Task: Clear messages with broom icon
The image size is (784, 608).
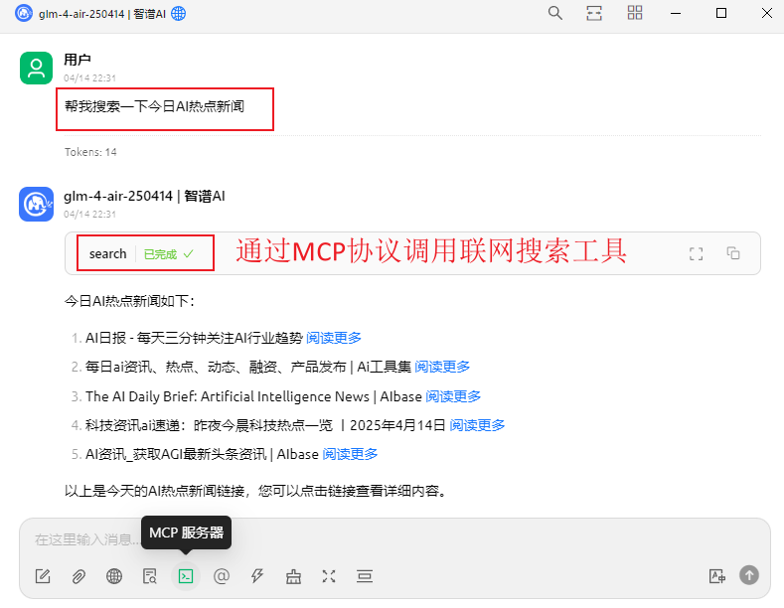Action: [x=293, y=576]
